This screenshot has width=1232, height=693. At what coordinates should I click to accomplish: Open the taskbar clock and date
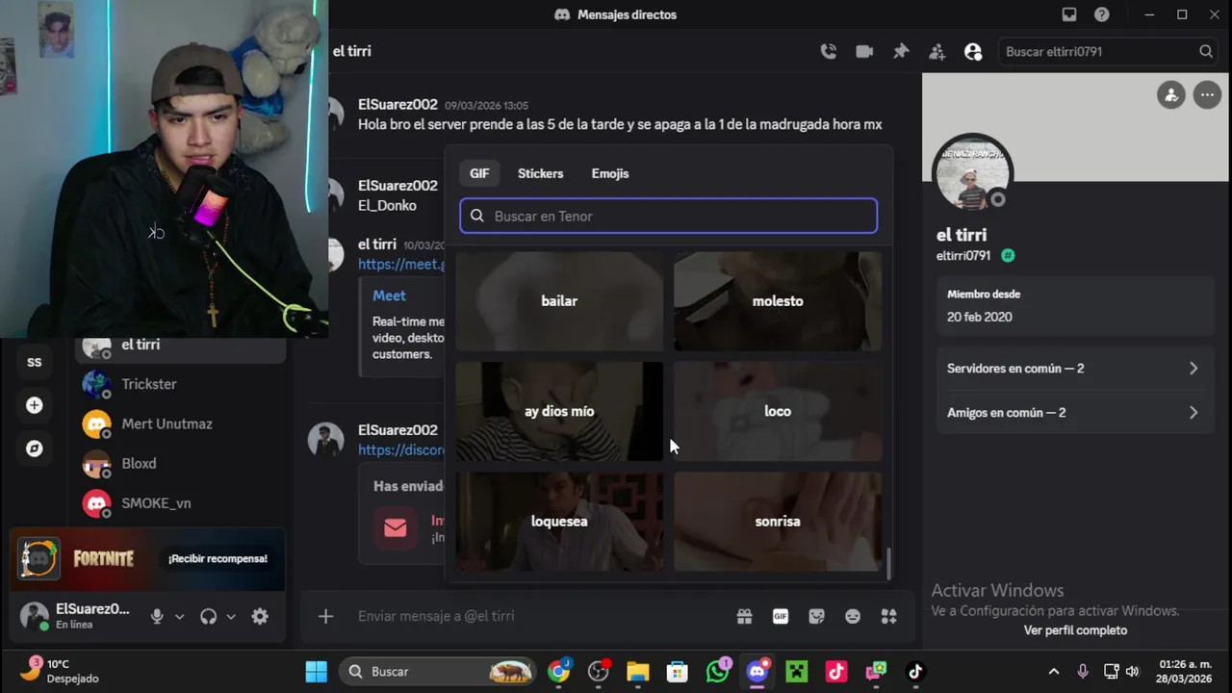[1185, 672]
